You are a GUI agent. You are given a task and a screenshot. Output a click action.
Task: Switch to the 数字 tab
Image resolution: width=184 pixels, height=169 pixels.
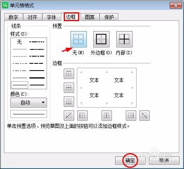14,17
